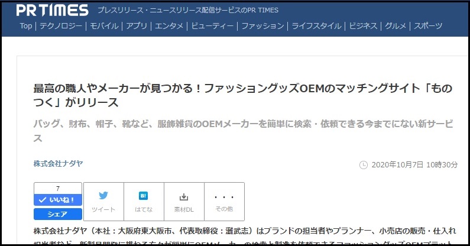Click the いいね! like button

click(x=58, y=200)
